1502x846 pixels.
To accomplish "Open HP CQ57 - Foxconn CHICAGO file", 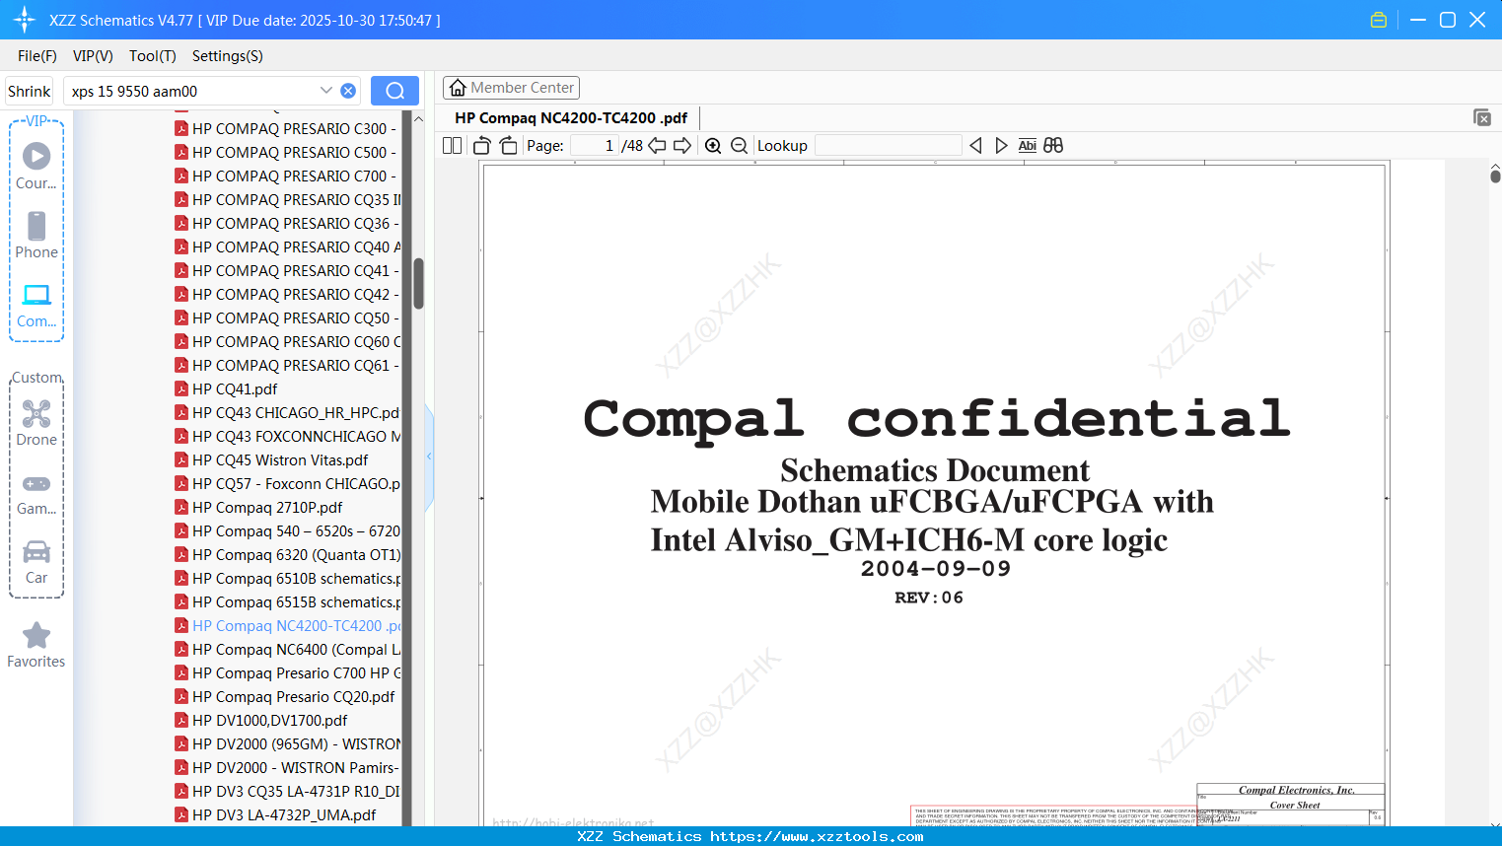I will coord(287,483).
